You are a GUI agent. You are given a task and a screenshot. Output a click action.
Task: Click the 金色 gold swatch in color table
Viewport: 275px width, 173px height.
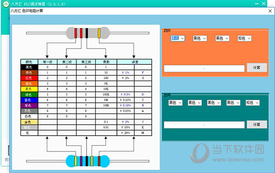[29, 122]
